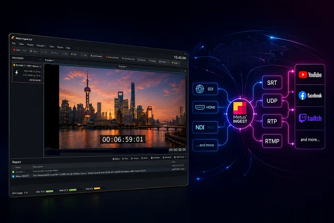Click the NDI input box
Screen dimensions: 334x223
click(205, 127)
